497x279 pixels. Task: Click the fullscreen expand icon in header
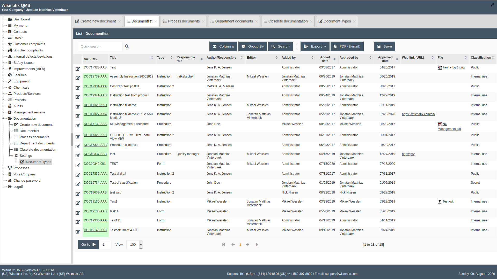[x=492, y=5]
